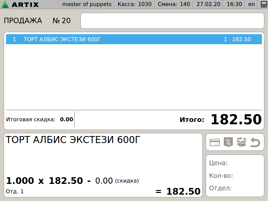Screen dimensions: 268x201
Task: Click the date 27.02.20 in status bar
Action: (x=208, y=4)
